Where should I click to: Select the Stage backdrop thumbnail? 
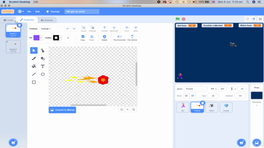(x=257, y=95)
